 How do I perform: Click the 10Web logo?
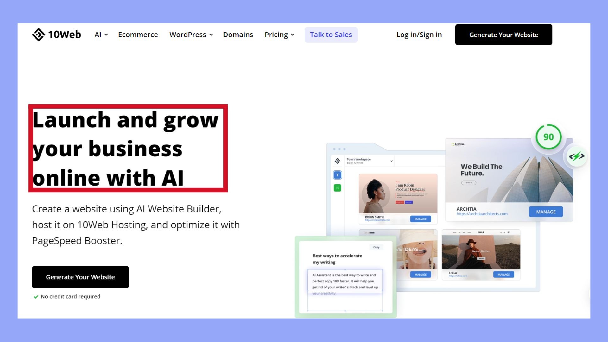click(57, 35)
